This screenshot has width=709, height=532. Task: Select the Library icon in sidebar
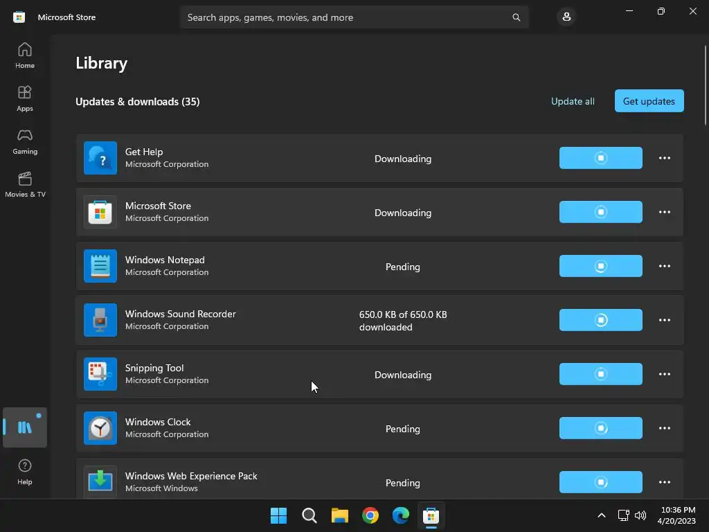coord(25,427)
